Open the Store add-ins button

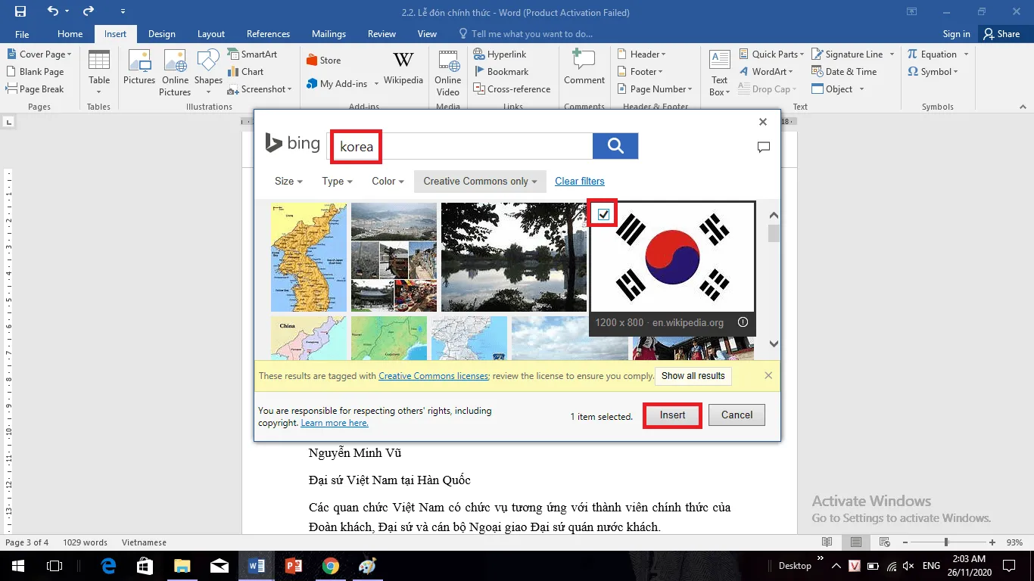pos(324,61)
